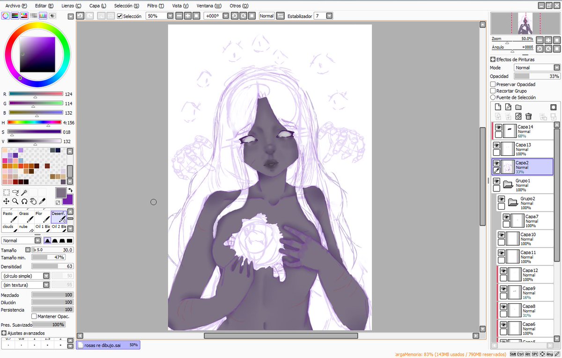Enable Mantener Opac. checkbox
The height and width of the screenshot is (358, 562).
(34, 316)
